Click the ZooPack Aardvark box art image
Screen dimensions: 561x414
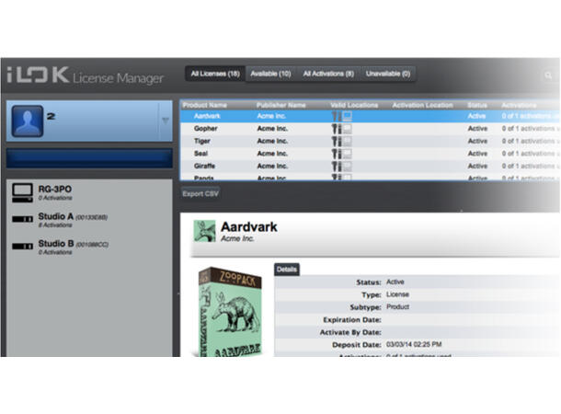point(230,312)
